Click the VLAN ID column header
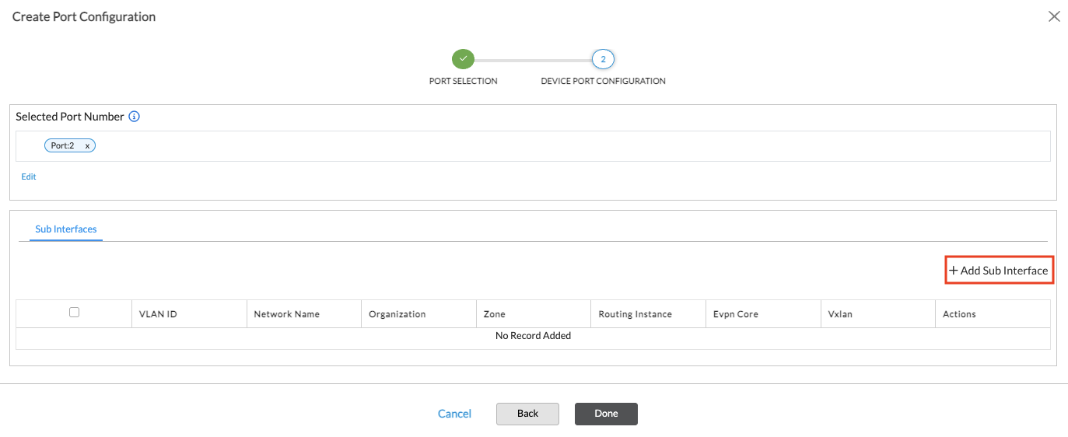The height and width of the screenshot is (437, 1068). 158,314
